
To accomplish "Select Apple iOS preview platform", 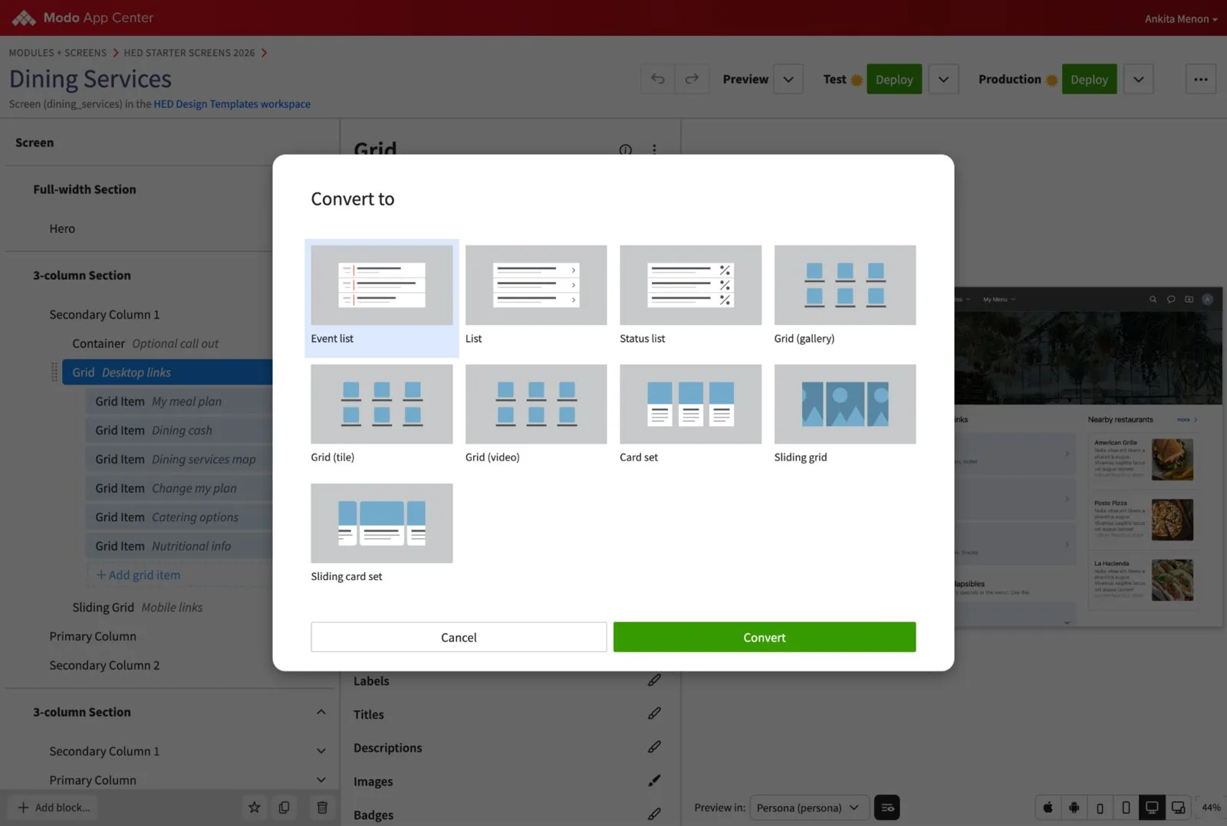I will 1048,808.
